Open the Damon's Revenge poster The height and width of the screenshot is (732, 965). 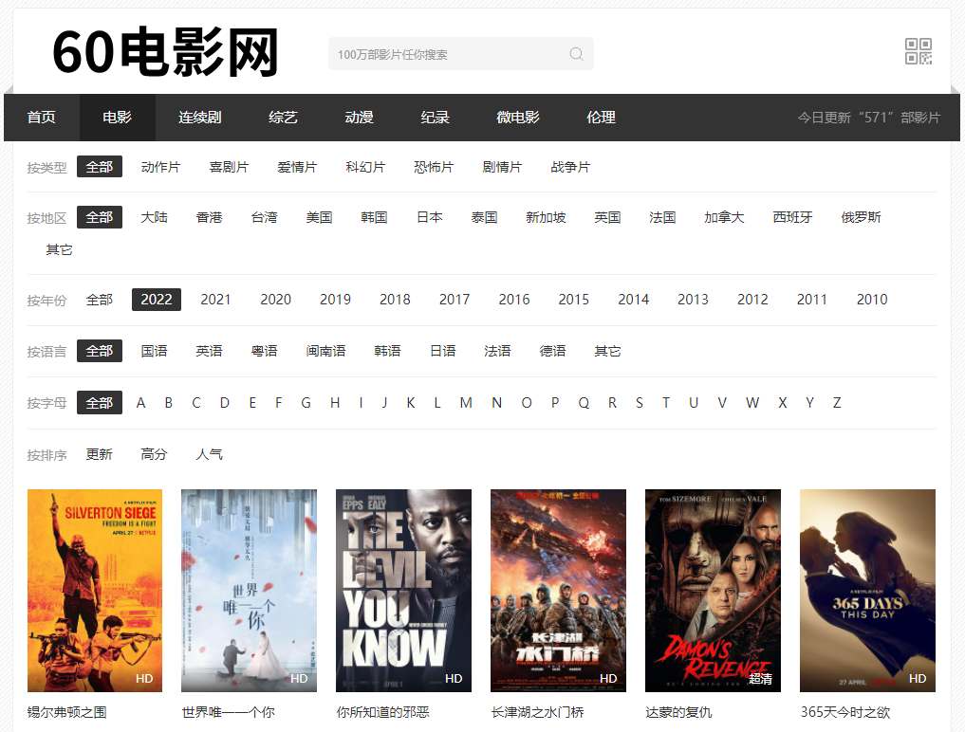713,591
